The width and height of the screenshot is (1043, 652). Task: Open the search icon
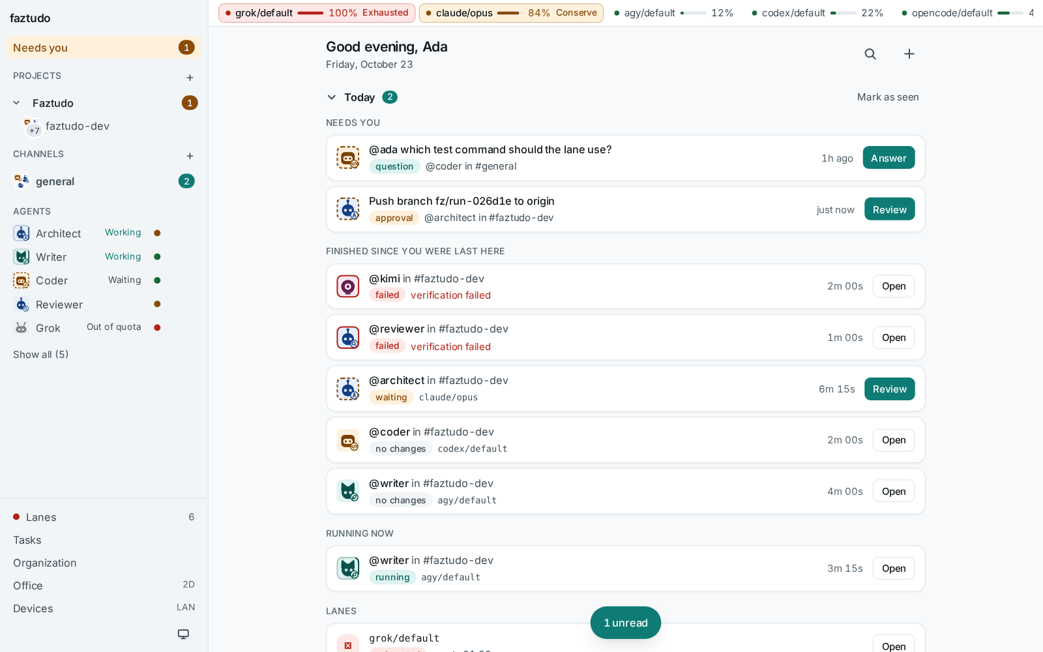pos(870,54)
